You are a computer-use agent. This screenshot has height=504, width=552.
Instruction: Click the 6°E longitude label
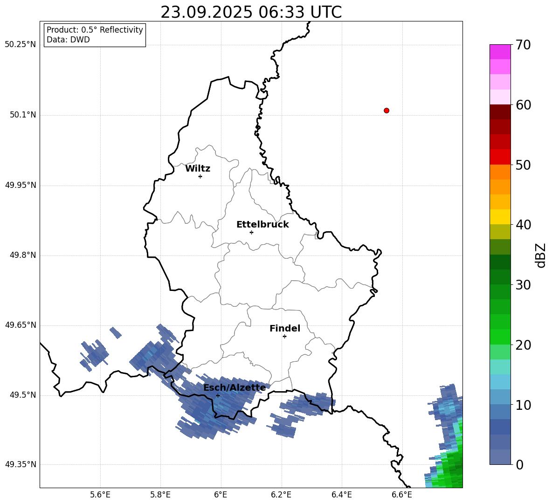(x=221, y=495)
